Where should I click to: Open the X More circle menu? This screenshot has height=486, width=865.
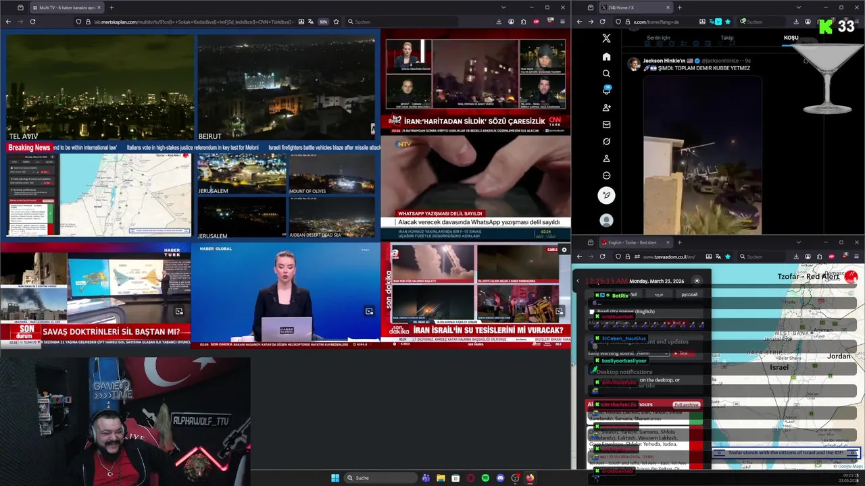coord(606,175)
